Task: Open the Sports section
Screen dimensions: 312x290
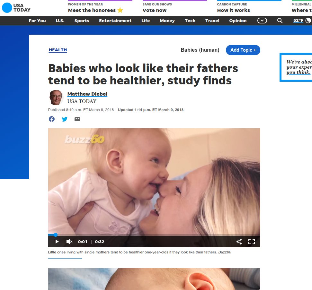Action: point(82,21)
